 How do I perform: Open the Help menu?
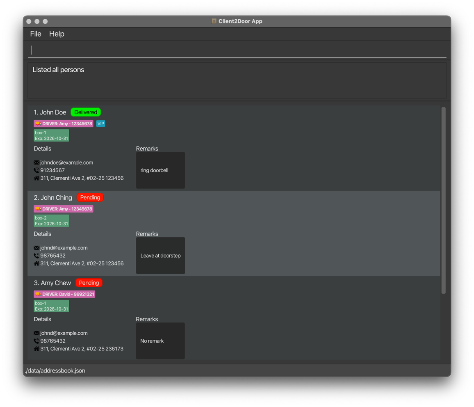pos(57,34)
